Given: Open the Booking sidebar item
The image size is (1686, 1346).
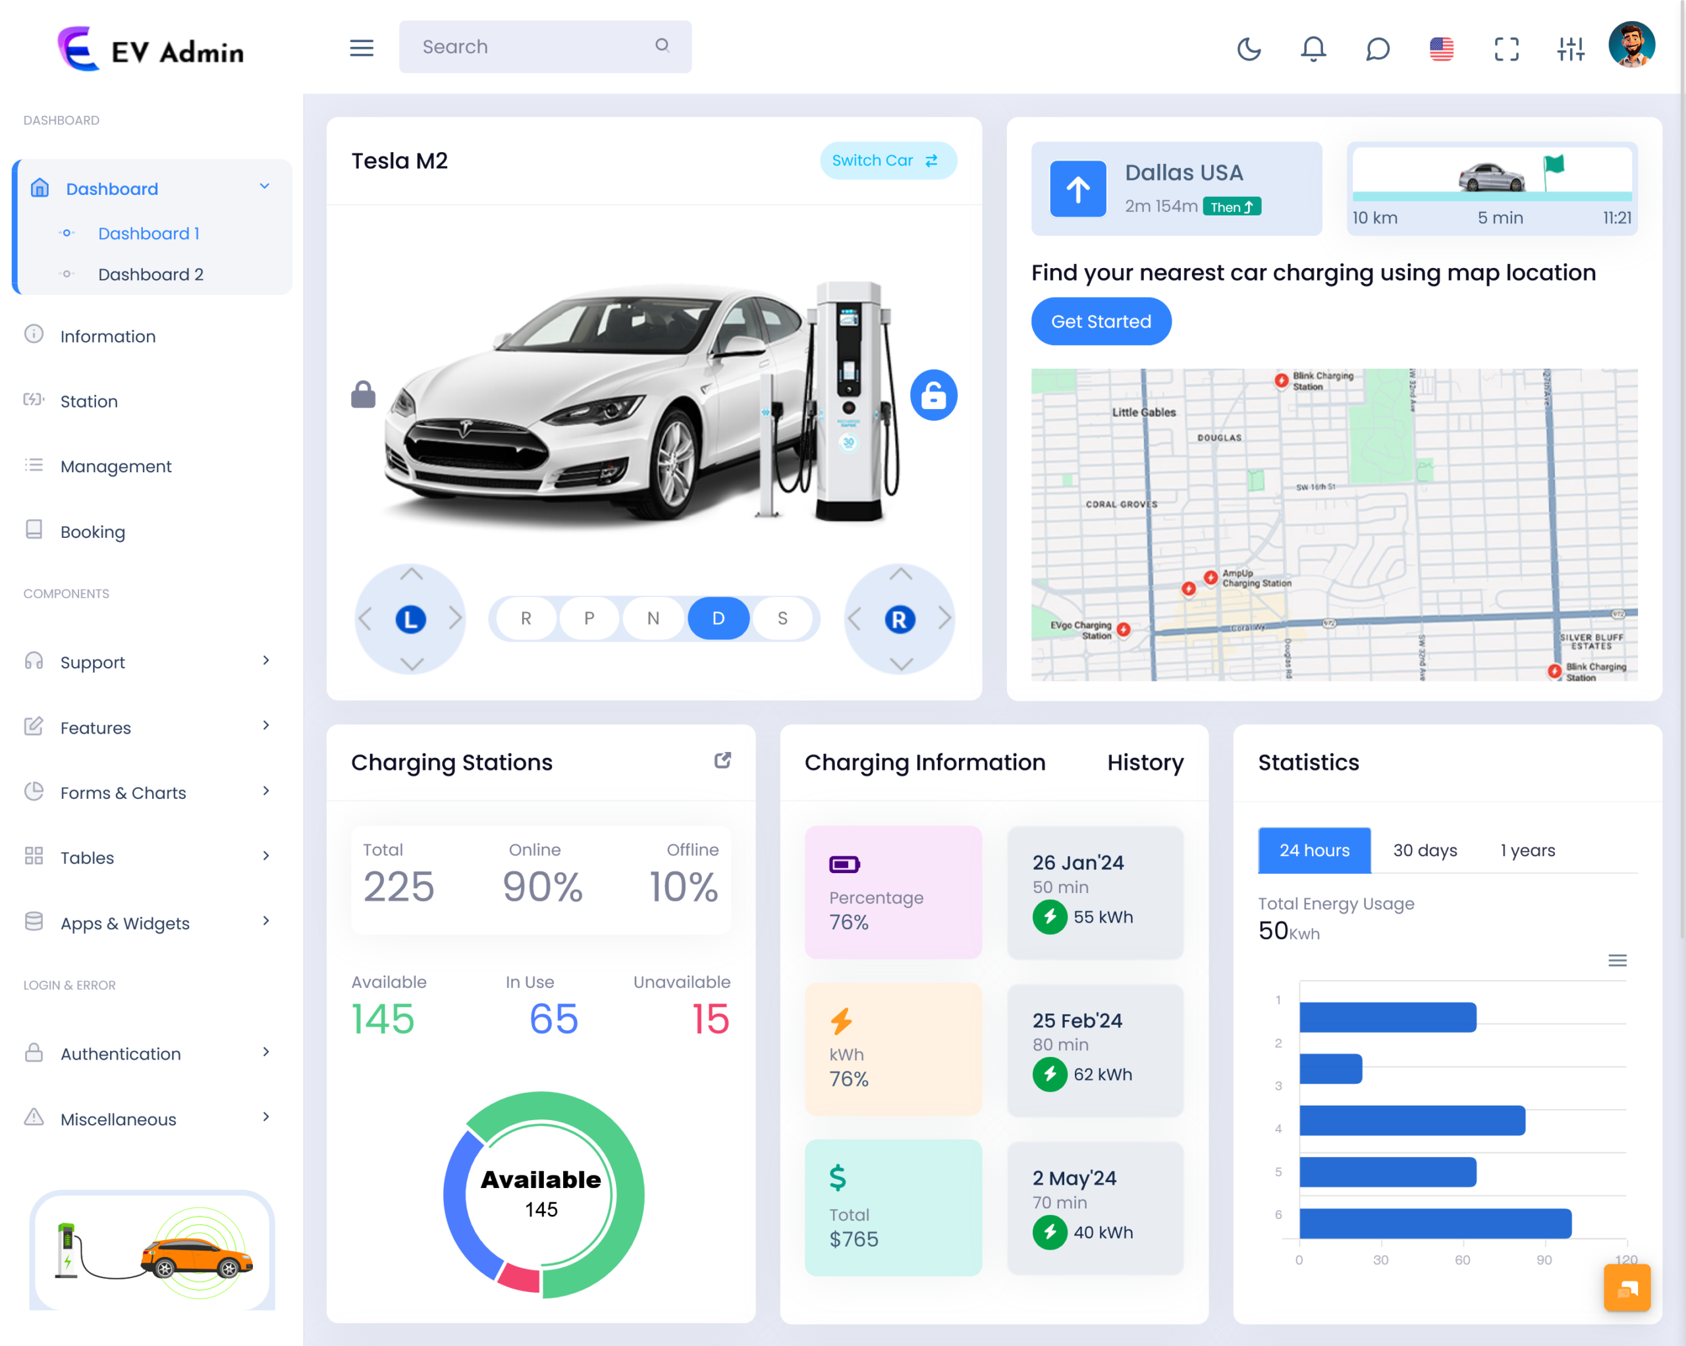Looking at the screenshot, I should (x=92, y=532).
